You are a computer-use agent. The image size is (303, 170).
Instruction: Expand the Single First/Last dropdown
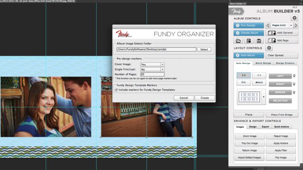[x=162, y=69]
